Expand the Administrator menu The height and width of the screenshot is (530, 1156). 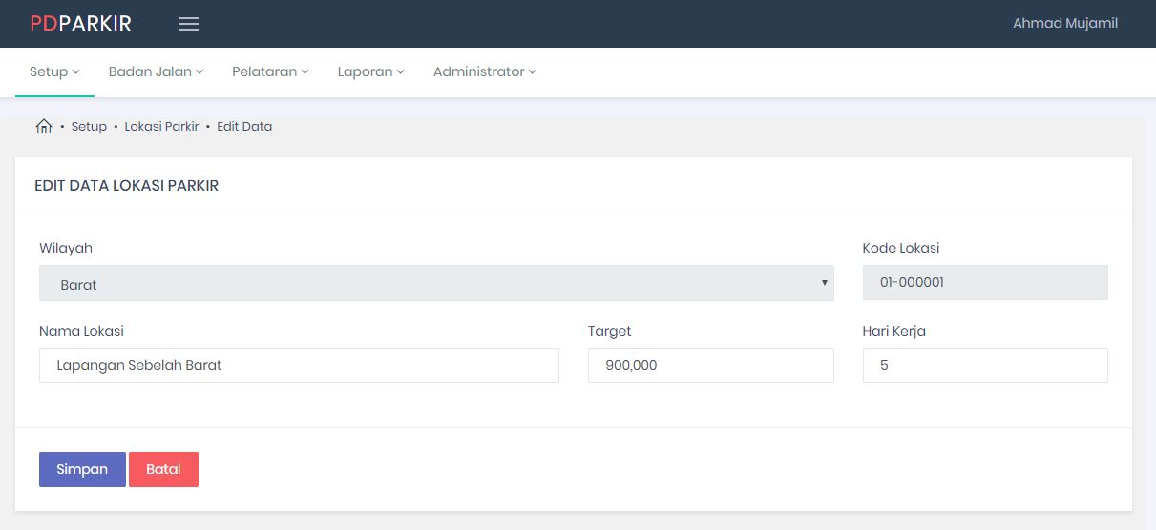tap(484, 72)
